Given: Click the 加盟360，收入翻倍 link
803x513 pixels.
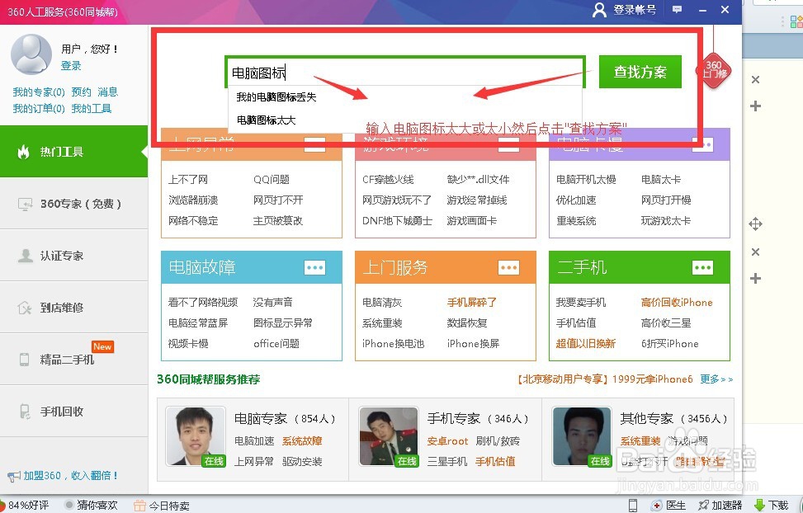Looking at the screenshot, I should (x=71, y=476).
